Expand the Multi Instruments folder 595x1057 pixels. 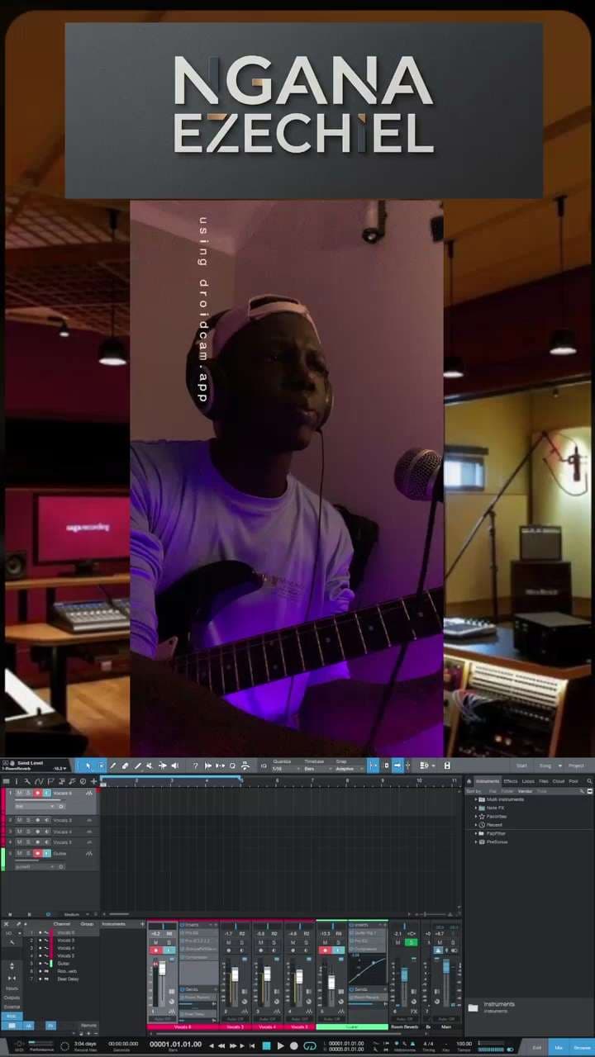pyautogui.click(x=476, y=799)
